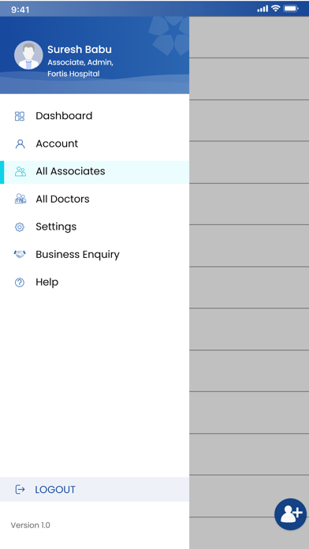Click the Account person icon
This screenshot has width=309, height=549.
point(20,144)
